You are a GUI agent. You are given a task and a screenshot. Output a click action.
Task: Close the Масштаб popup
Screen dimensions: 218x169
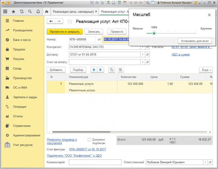tap(209, 15)
